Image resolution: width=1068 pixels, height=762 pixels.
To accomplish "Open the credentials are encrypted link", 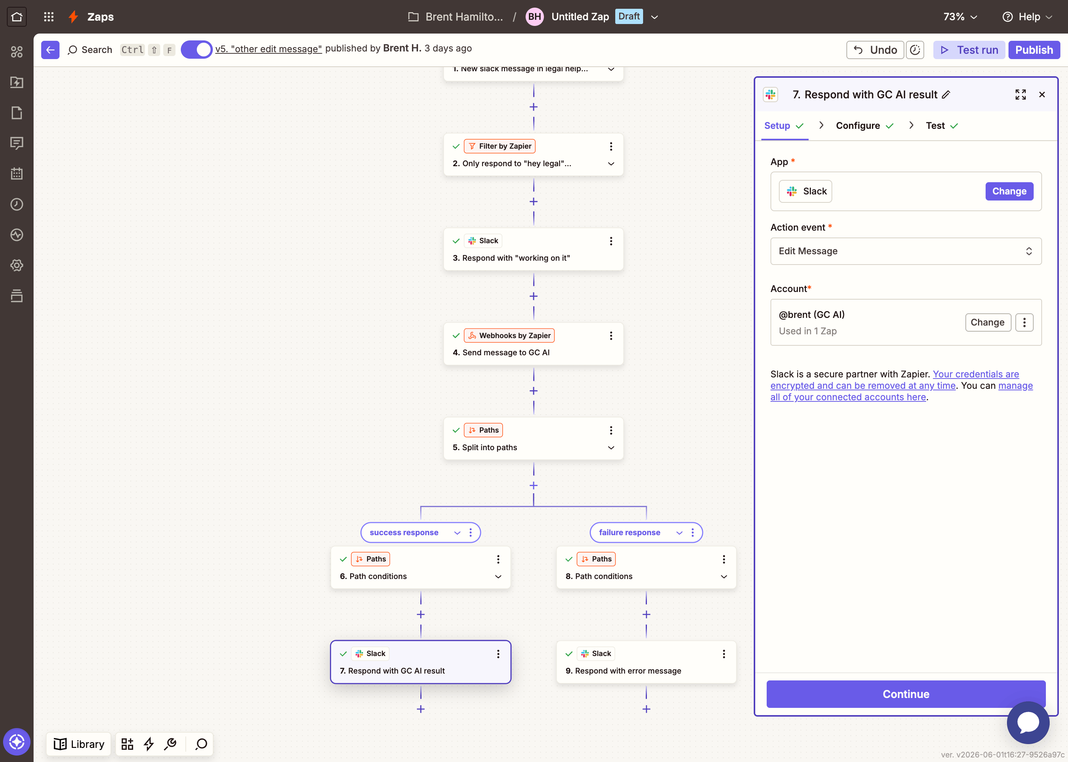I will pos(894,380).
